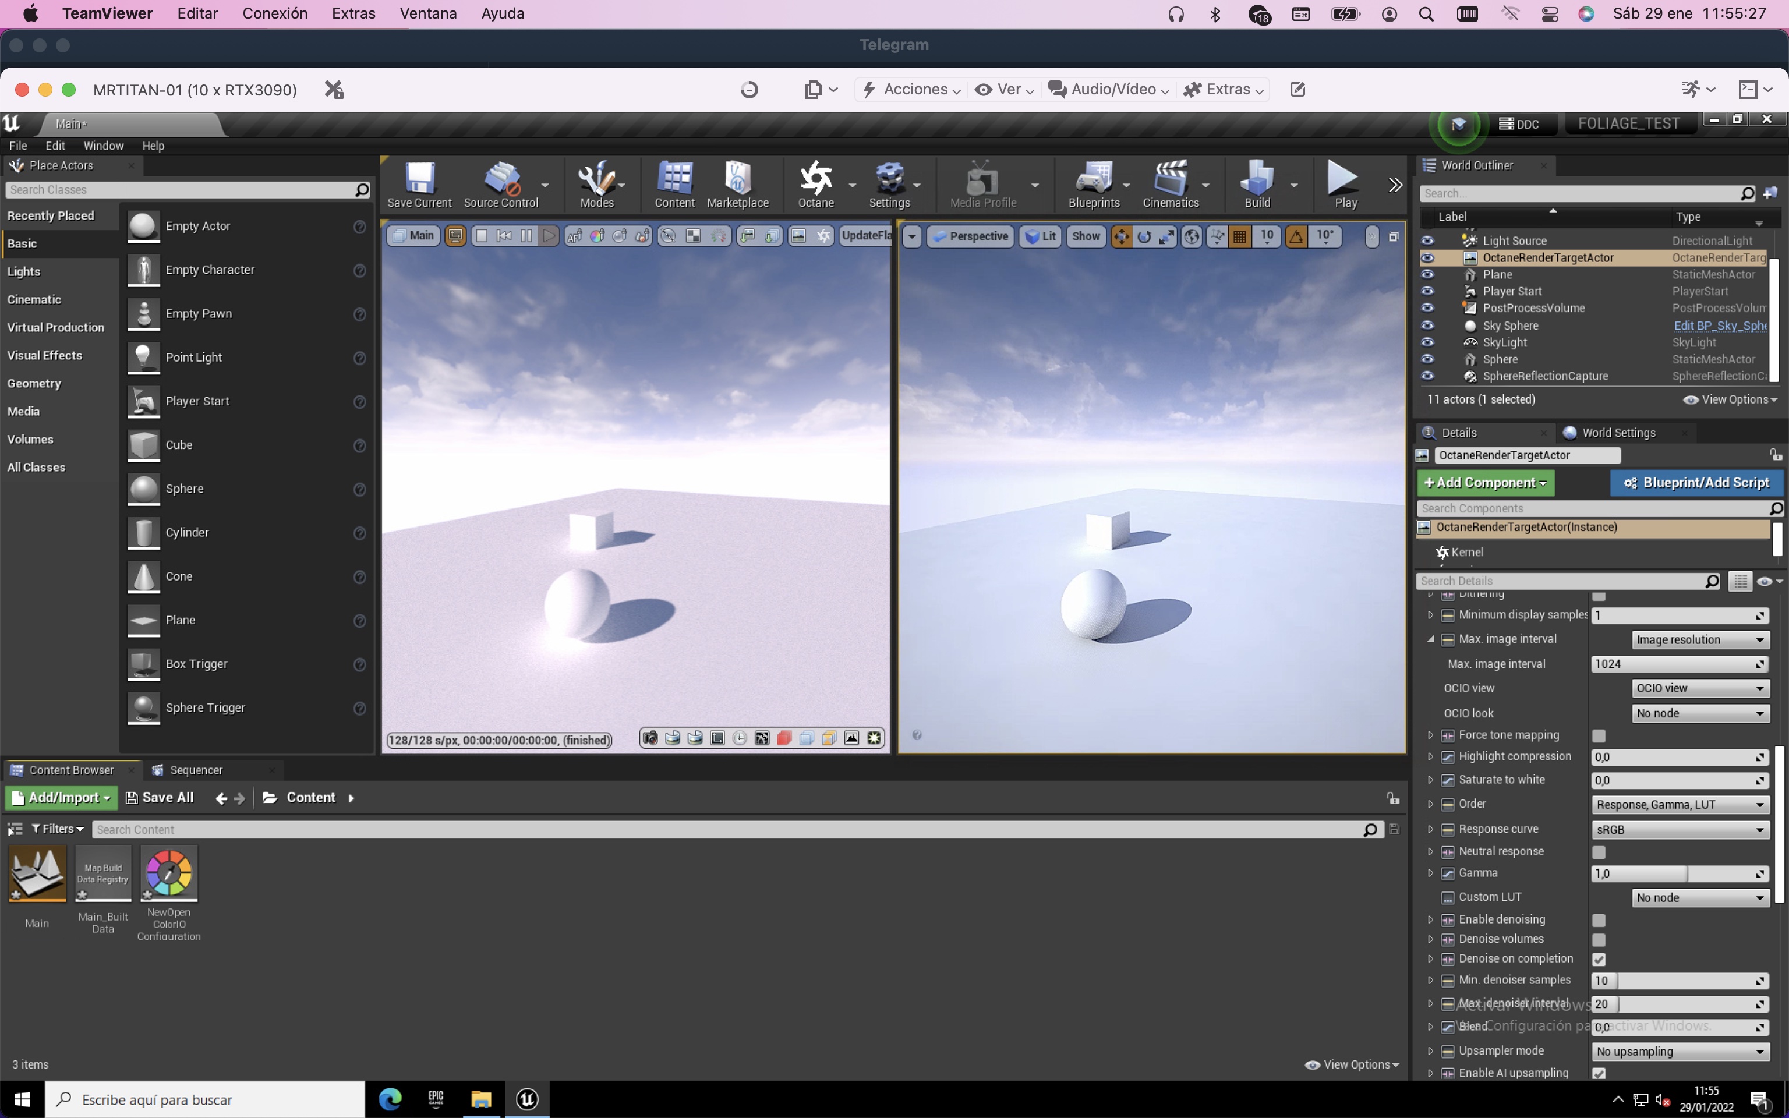
Task: Start Play in the editor toolbar
Action: [x=1345, y=184]
